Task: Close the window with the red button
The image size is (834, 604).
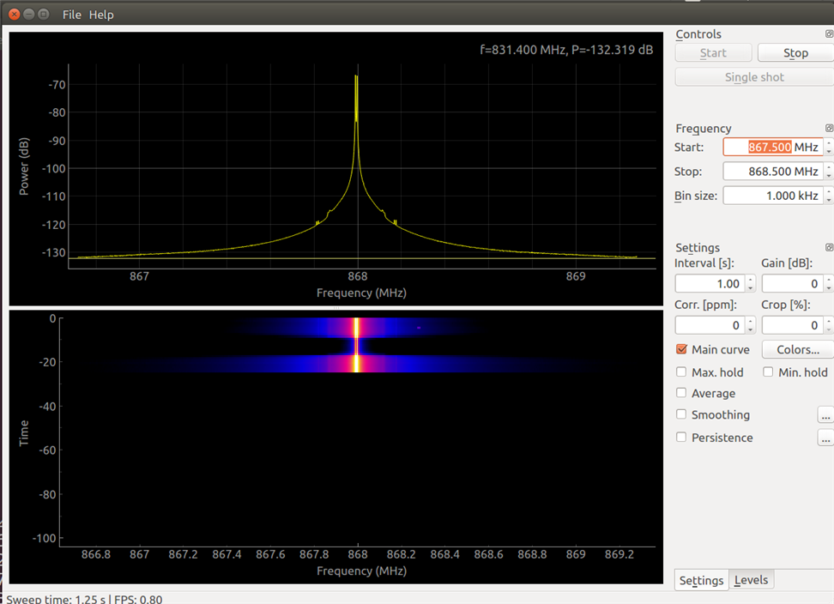Action: click(x=15, y=15)
